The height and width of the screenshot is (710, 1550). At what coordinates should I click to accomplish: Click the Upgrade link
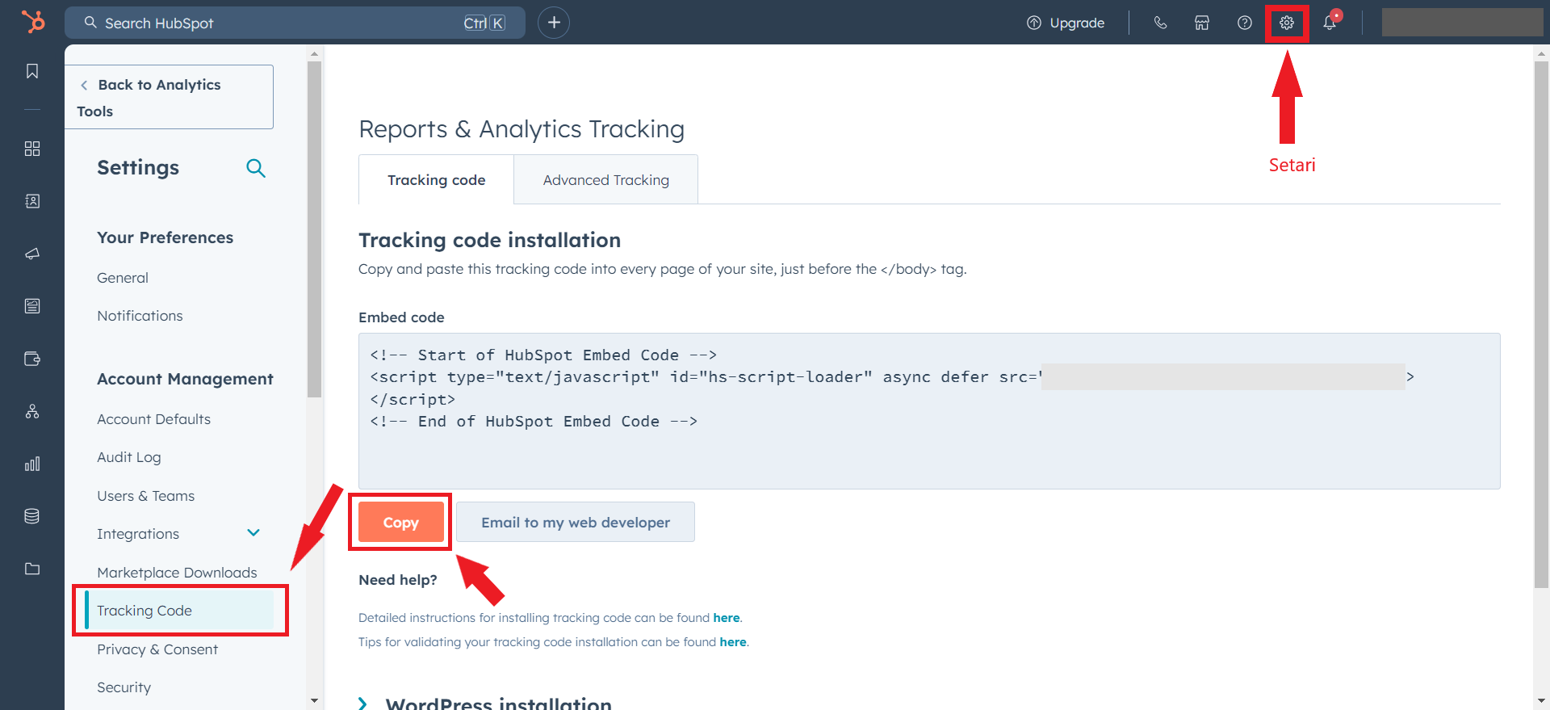point(1066,23)
